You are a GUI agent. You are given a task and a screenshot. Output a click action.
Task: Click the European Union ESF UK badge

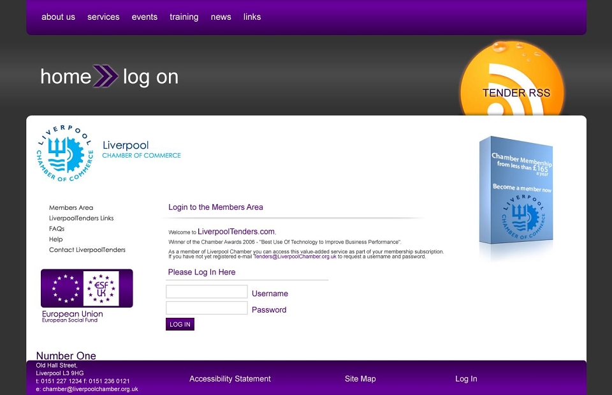87,288
